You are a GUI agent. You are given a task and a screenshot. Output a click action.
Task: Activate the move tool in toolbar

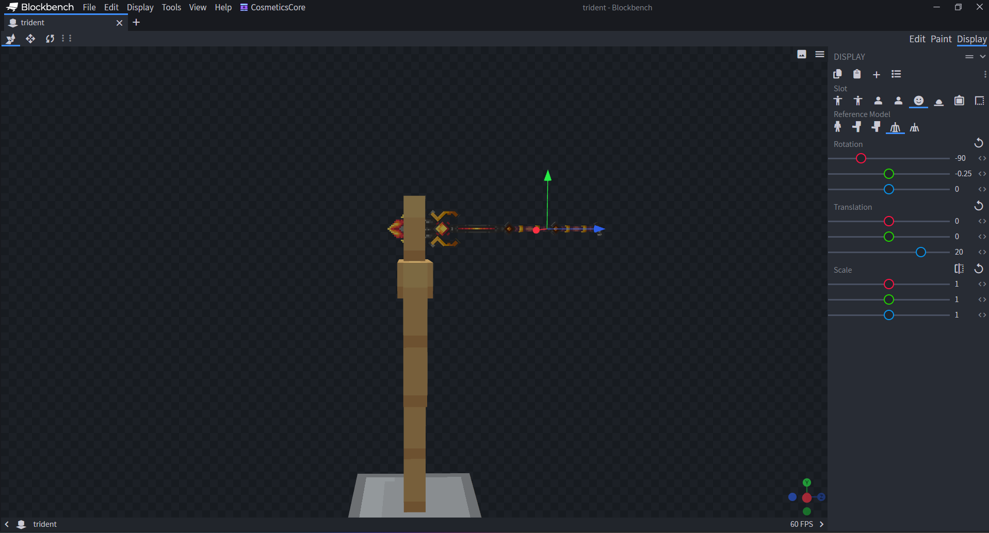click(x=30, y=39)
